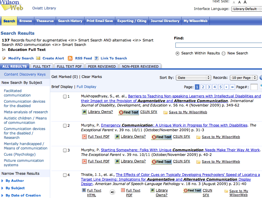
Task: Click the Find search text field
Action: (x=219, y=45)
